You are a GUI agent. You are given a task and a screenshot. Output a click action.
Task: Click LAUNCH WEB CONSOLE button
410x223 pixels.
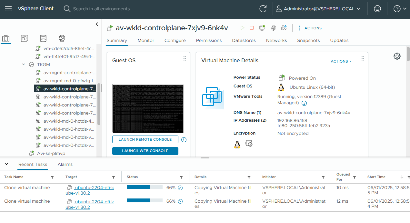tap(145, 151)
